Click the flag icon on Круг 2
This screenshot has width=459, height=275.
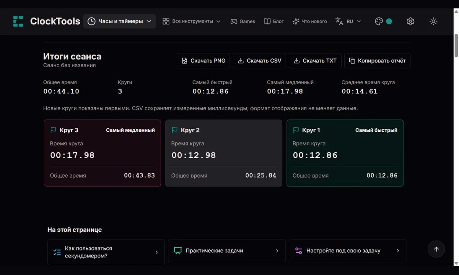click(x=174, y=130)
